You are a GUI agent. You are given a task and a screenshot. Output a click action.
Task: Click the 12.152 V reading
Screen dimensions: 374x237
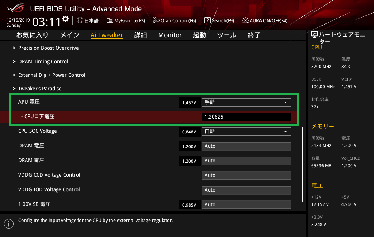(320, 204)
